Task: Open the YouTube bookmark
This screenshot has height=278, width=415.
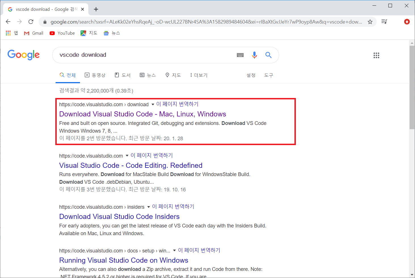Action: 62,33
